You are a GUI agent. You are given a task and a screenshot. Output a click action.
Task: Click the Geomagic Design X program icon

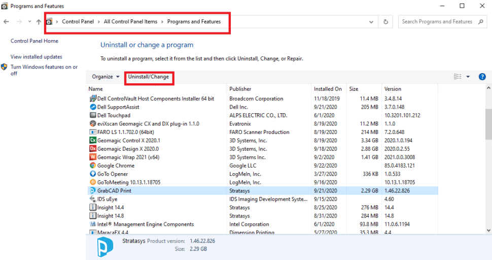click(93, 149)
